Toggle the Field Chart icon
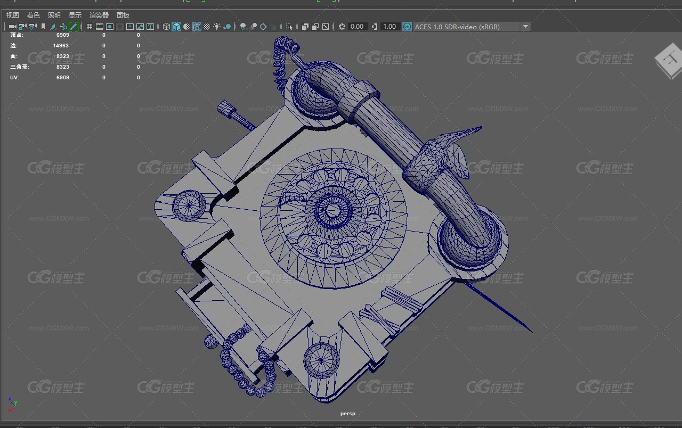The image size is (682, 428). [130, 27]
